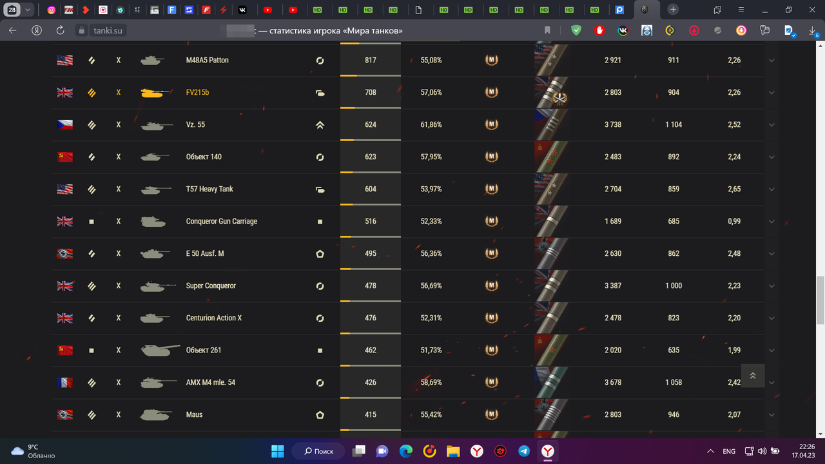The height and width of the screenshot is (464, 825).
Task: Open the red ad-blocker hand extension
Action: (599, 30)
